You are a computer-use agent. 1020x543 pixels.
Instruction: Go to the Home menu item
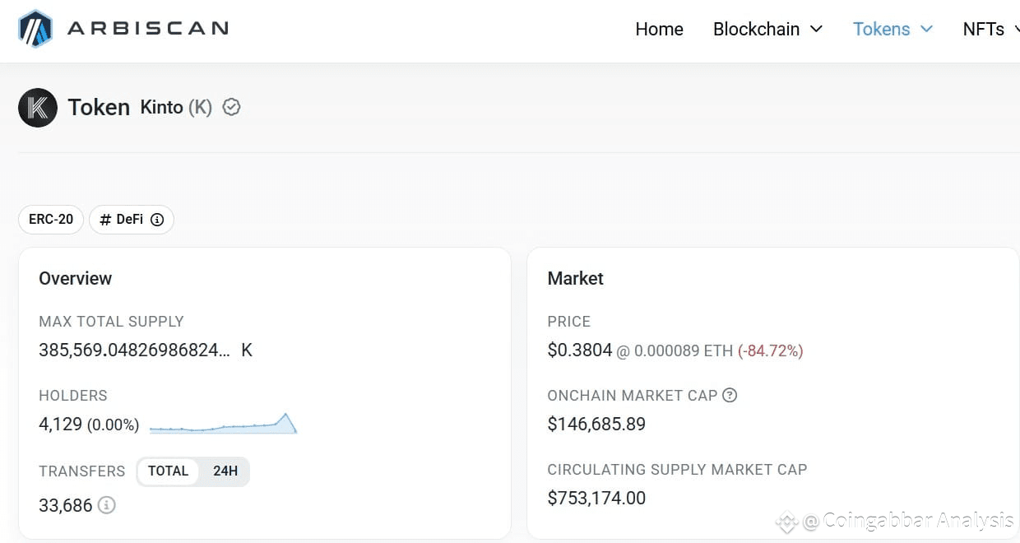tap(659, 29)
